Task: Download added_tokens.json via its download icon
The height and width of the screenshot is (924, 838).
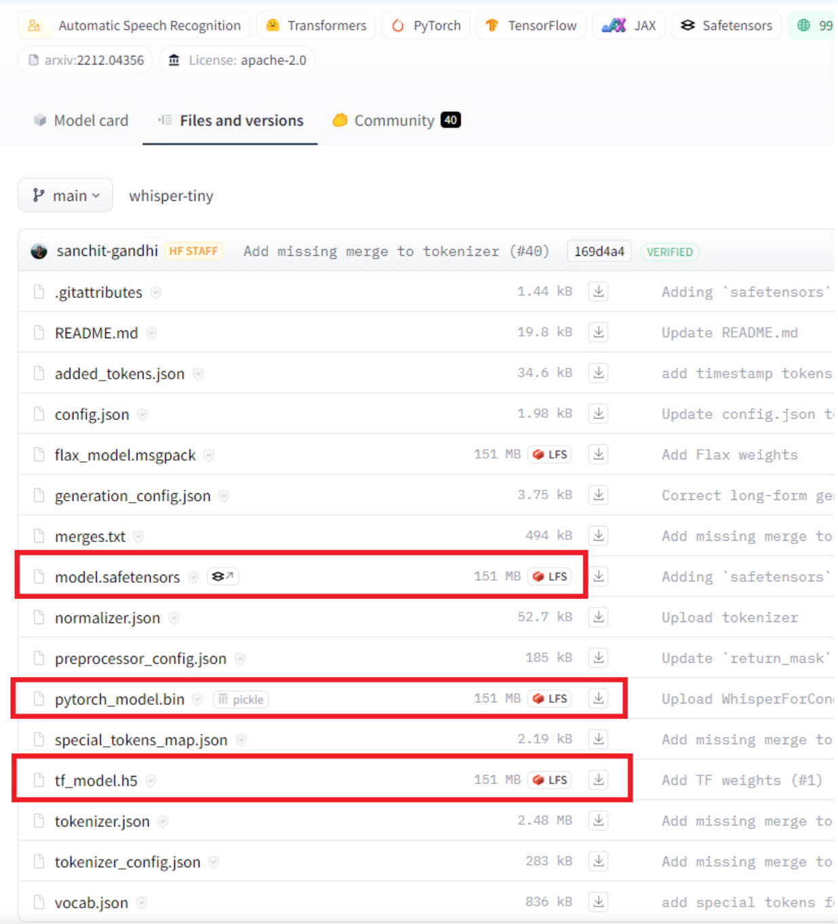Action: (x=599, y=373)
